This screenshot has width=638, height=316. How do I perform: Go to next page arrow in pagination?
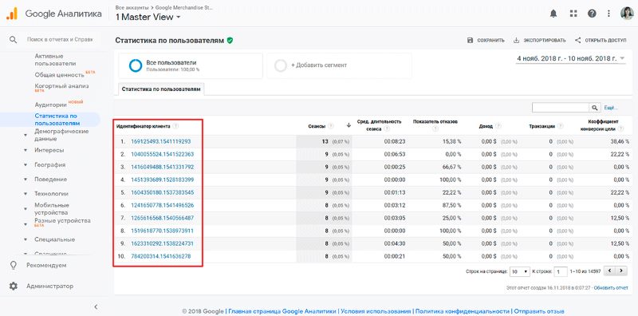(x=621, y=271)
